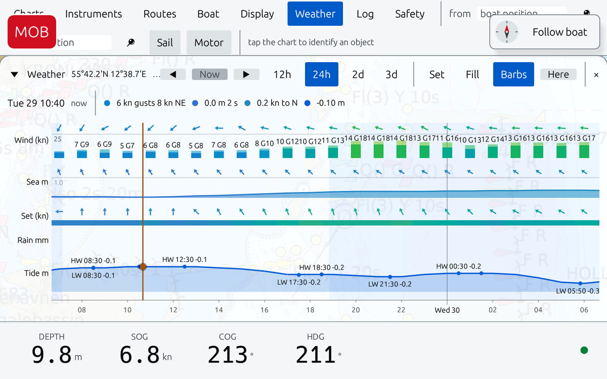Viewport: 607px width, 379px height.
Task: Open the Display menu
Action: 257,14
